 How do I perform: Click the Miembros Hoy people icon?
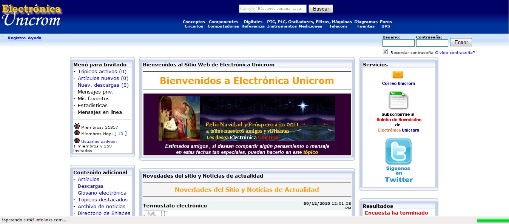click(x=77, y=133)
